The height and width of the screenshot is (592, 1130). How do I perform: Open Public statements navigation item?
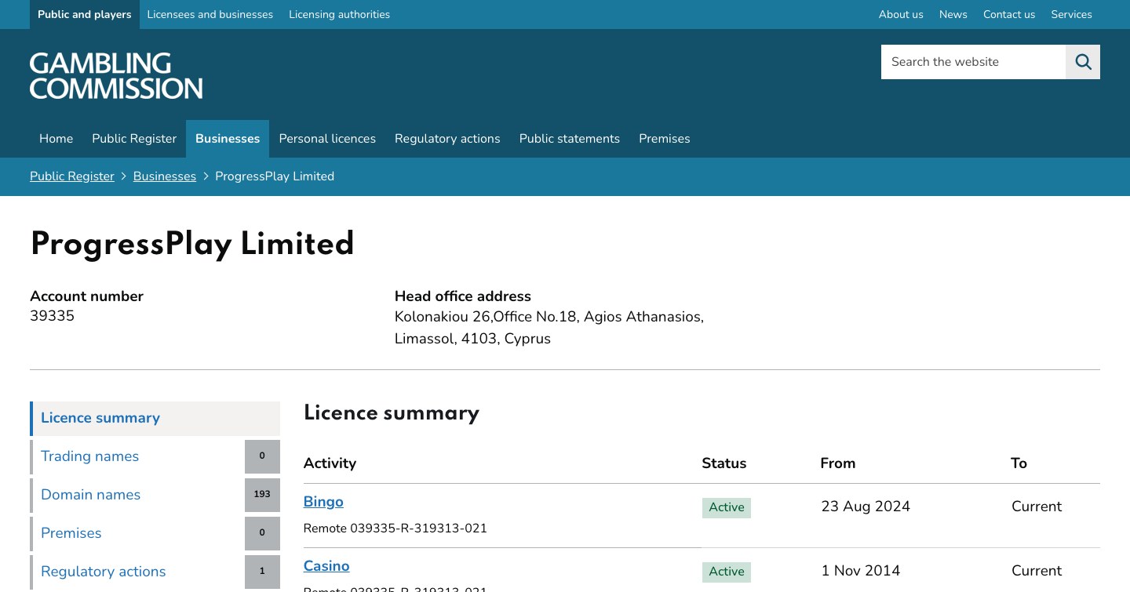tap(570, 139)
